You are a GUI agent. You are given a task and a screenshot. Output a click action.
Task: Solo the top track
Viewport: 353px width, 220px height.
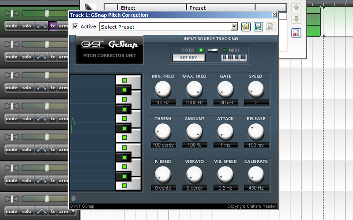(x=26, y=26)
